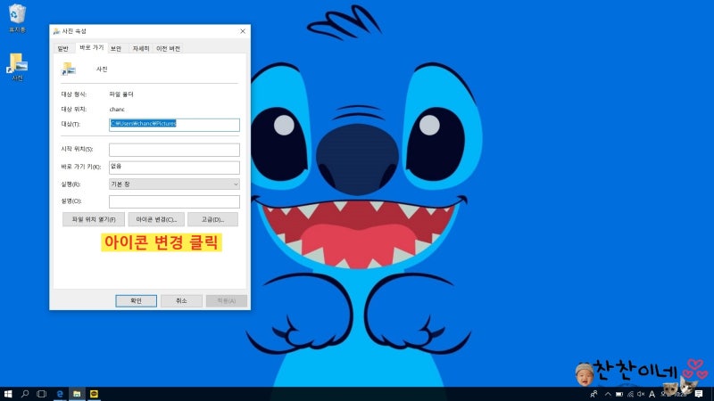
Task: Select the 사진 shortcut icon on desktop
Action: coord(17,68)
